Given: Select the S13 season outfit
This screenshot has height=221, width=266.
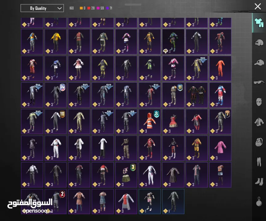Looking at the screenshot, I should tap(79, 95).
